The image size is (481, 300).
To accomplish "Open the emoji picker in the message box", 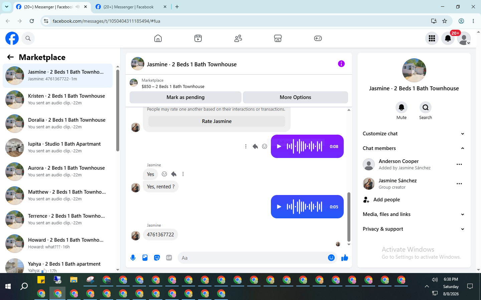I will click(331, 258).
